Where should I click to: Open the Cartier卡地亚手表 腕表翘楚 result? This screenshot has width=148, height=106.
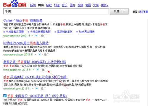point(23,21)
